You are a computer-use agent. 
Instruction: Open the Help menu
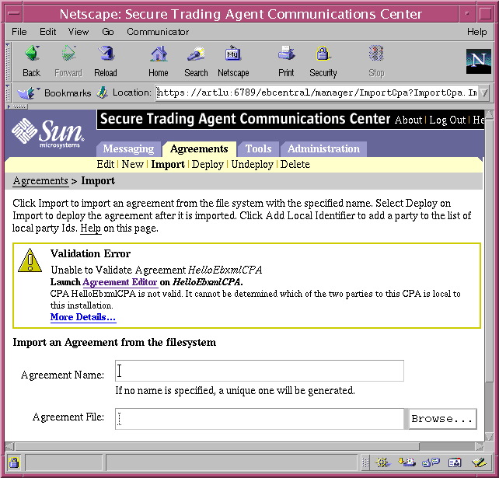tap(476, 32)
